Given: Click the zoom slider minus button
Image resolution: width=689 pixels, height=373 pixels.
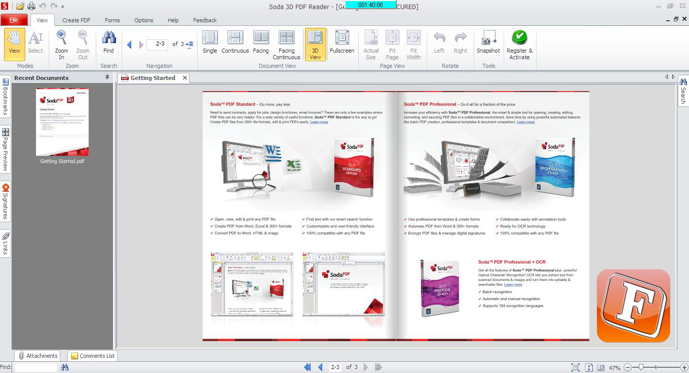Looking at the screenshot, I should 628,367.
